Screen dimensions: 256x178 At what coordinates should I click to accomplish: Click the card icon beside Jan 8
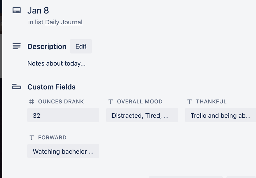pos(17,11)
